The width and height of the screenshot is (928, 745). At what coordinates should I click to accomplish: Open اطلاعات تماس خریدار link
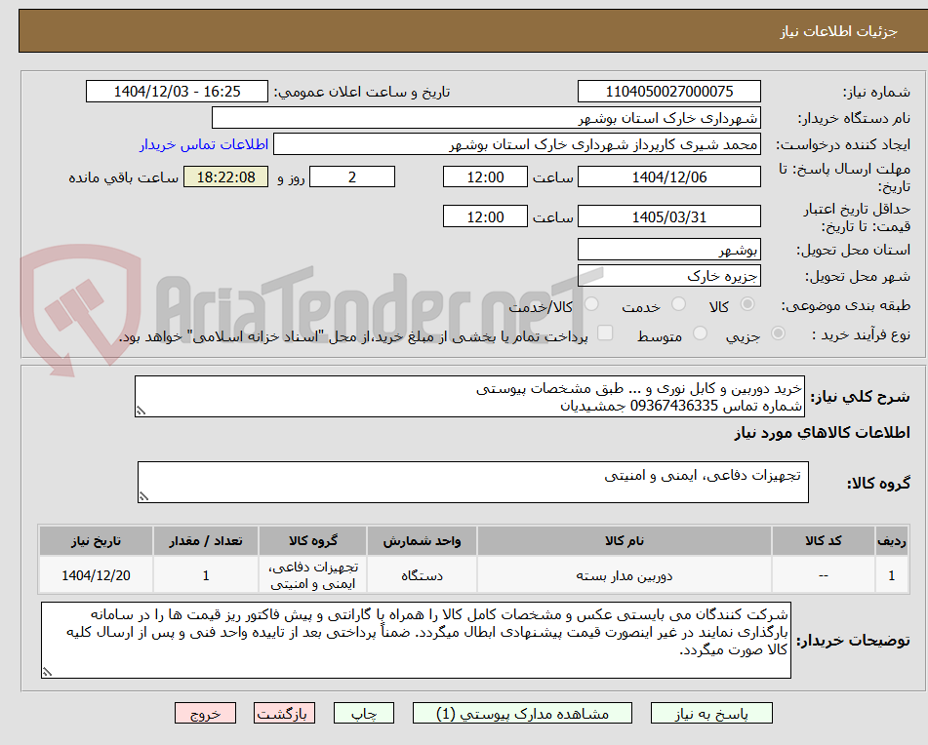tap(204, 145)
